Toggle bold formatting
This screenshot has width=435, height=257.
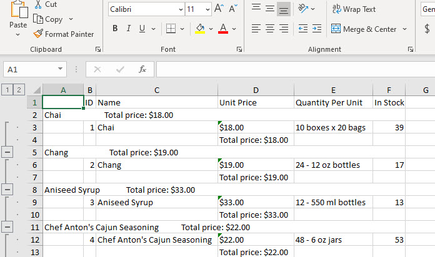click(115, 29)
